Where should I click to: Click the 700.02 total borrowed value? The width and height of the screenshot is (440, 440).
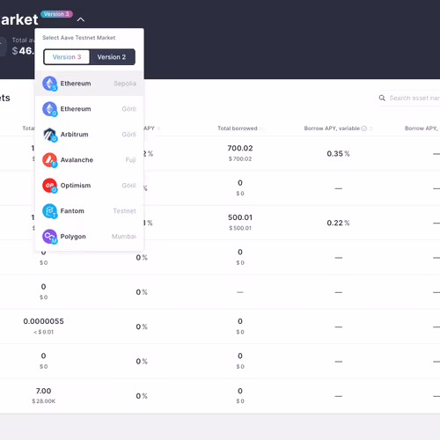click(240, 148)
